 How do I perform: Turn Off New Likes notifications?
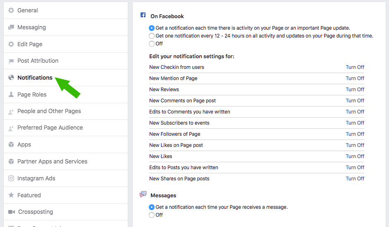point(355,156)
